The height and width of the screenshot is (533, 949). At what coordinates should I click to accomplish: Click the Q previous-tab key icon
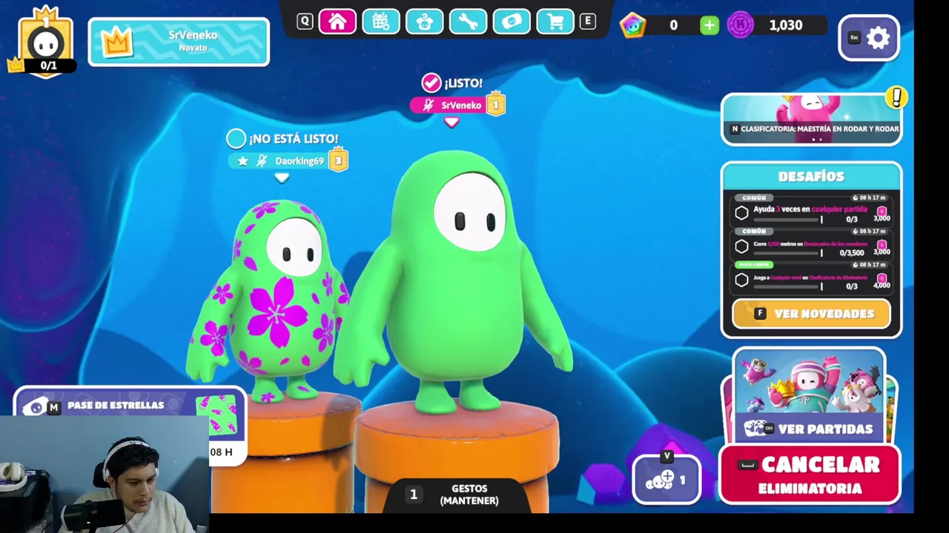click(x=305, y=21)
